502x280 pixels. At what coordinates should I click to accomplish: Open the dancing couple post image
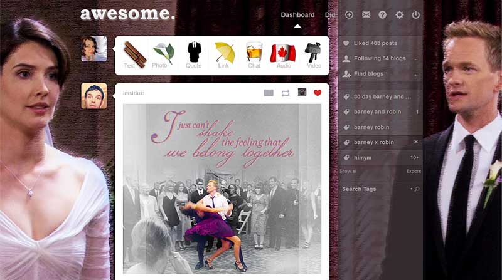pyautogui.click(x=222, y=189)
